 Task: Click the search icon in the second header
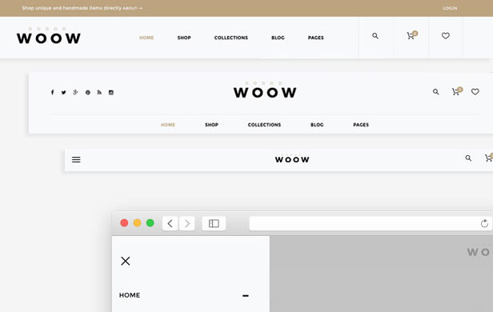(435, 92)
